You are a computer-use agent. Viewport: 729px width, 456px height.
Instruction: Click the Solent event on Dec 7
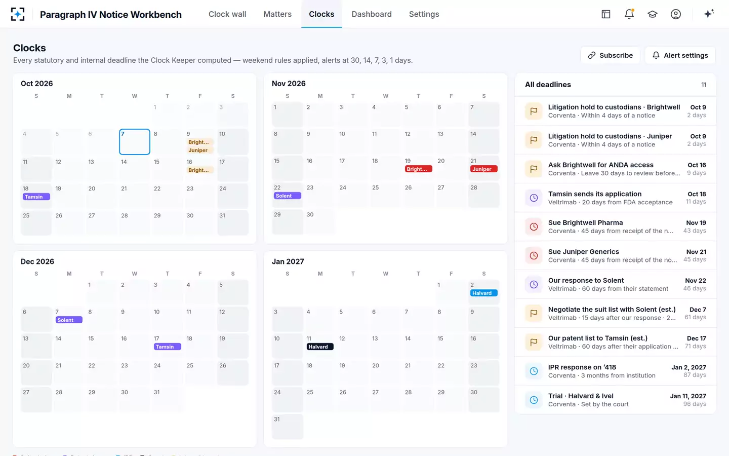pyautogui.click(x=69, y=320)
